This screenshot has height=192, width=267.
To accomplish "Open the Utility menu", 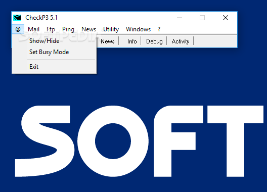I will [x=111, y=29].
